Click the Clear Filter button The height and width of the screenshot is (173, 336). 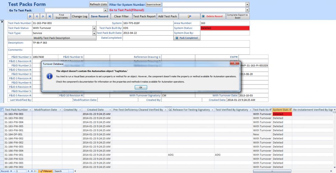tap(121, 16)
